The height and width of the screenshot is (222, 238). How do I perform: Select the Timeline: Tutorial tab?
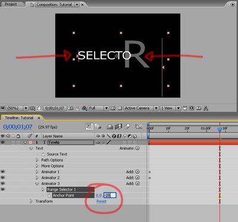point(19,118)
